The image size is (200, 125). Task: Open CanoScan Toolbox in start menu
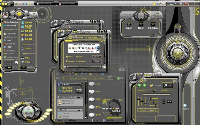click(10, 57)
